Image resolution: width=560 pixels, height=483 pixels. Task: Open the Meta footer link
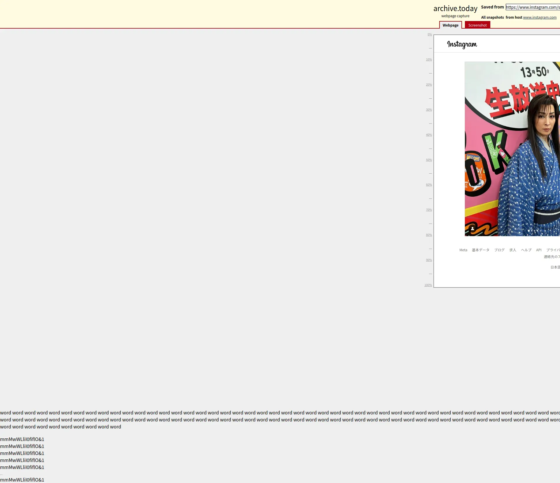pos(463,250)
